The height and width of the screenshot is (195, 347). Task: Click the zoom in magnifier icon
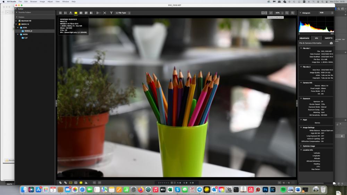click(x=293, y=13)
